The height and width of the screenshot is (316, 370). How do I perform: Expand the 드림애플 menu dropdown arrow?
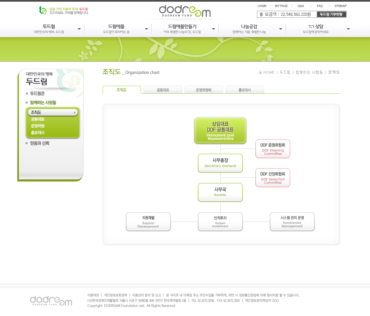(x=146, y=29)
